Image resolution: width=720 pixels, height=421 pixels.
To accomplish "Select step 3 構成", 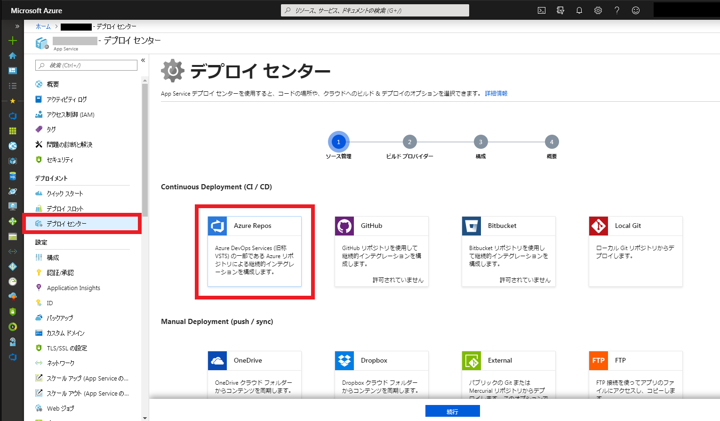I will tap(480, 142).
